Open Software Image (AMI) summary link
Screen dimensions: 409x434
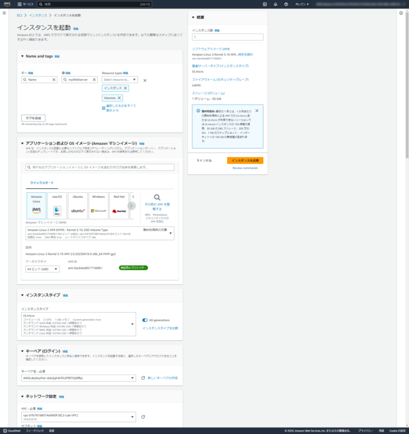coord(211,49)
